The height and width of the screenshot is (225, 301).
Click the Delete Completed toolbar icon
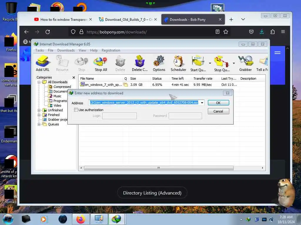140,63
